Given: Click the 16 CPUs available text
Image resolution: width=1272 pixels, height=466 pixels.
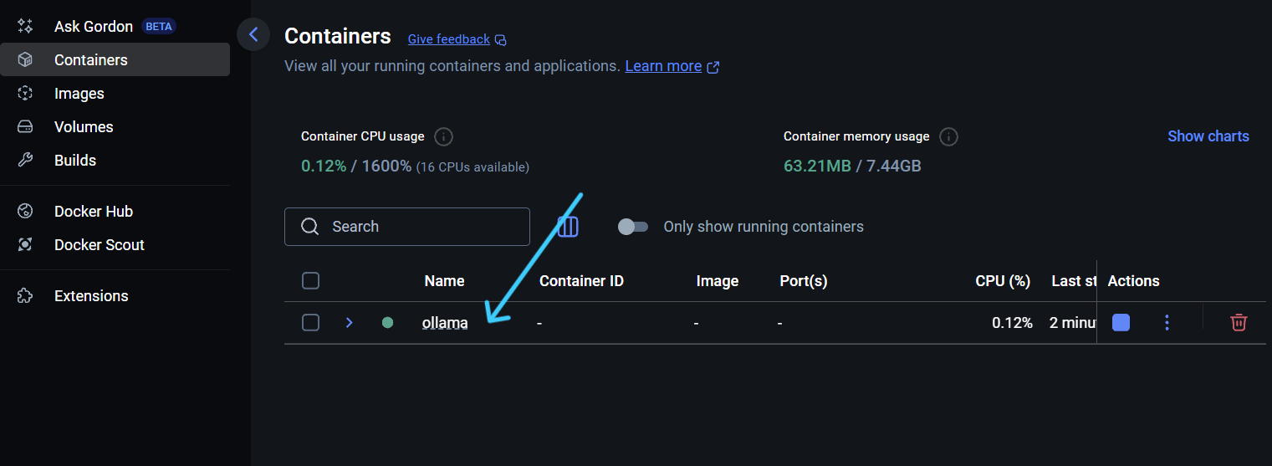Looking at the screenshot, I should (473, 167).
